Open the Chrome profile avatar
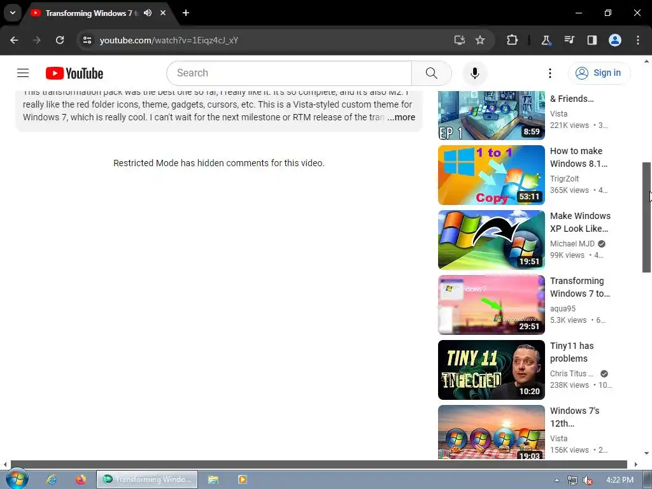 [615, 40]
